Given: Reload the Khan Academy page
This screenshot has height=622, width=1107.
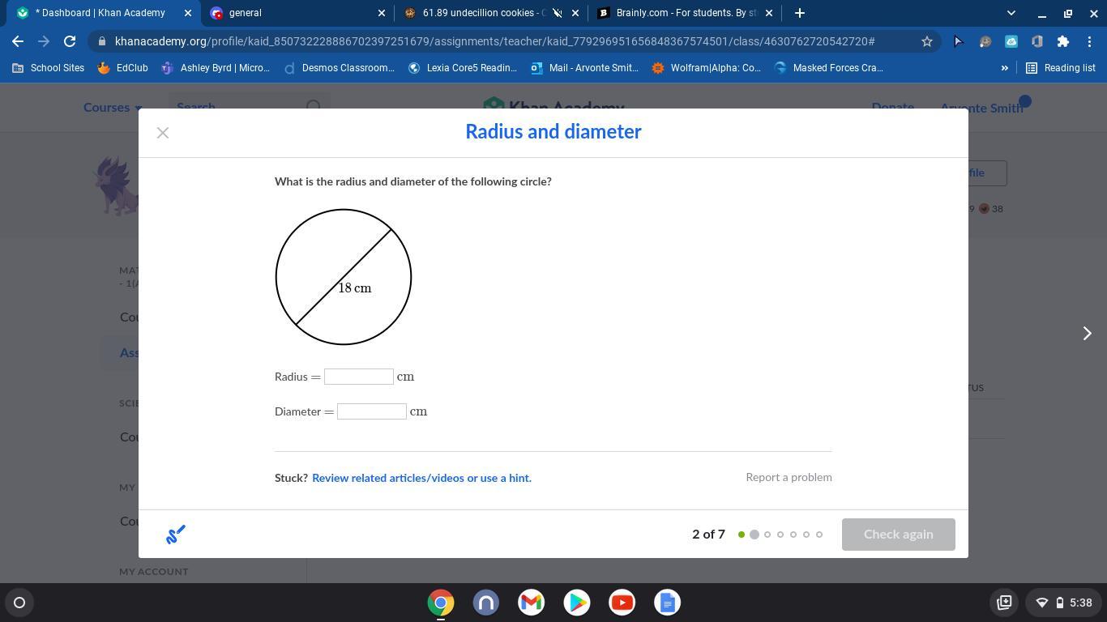Looking at the screenshot, I should click(70, 41).
